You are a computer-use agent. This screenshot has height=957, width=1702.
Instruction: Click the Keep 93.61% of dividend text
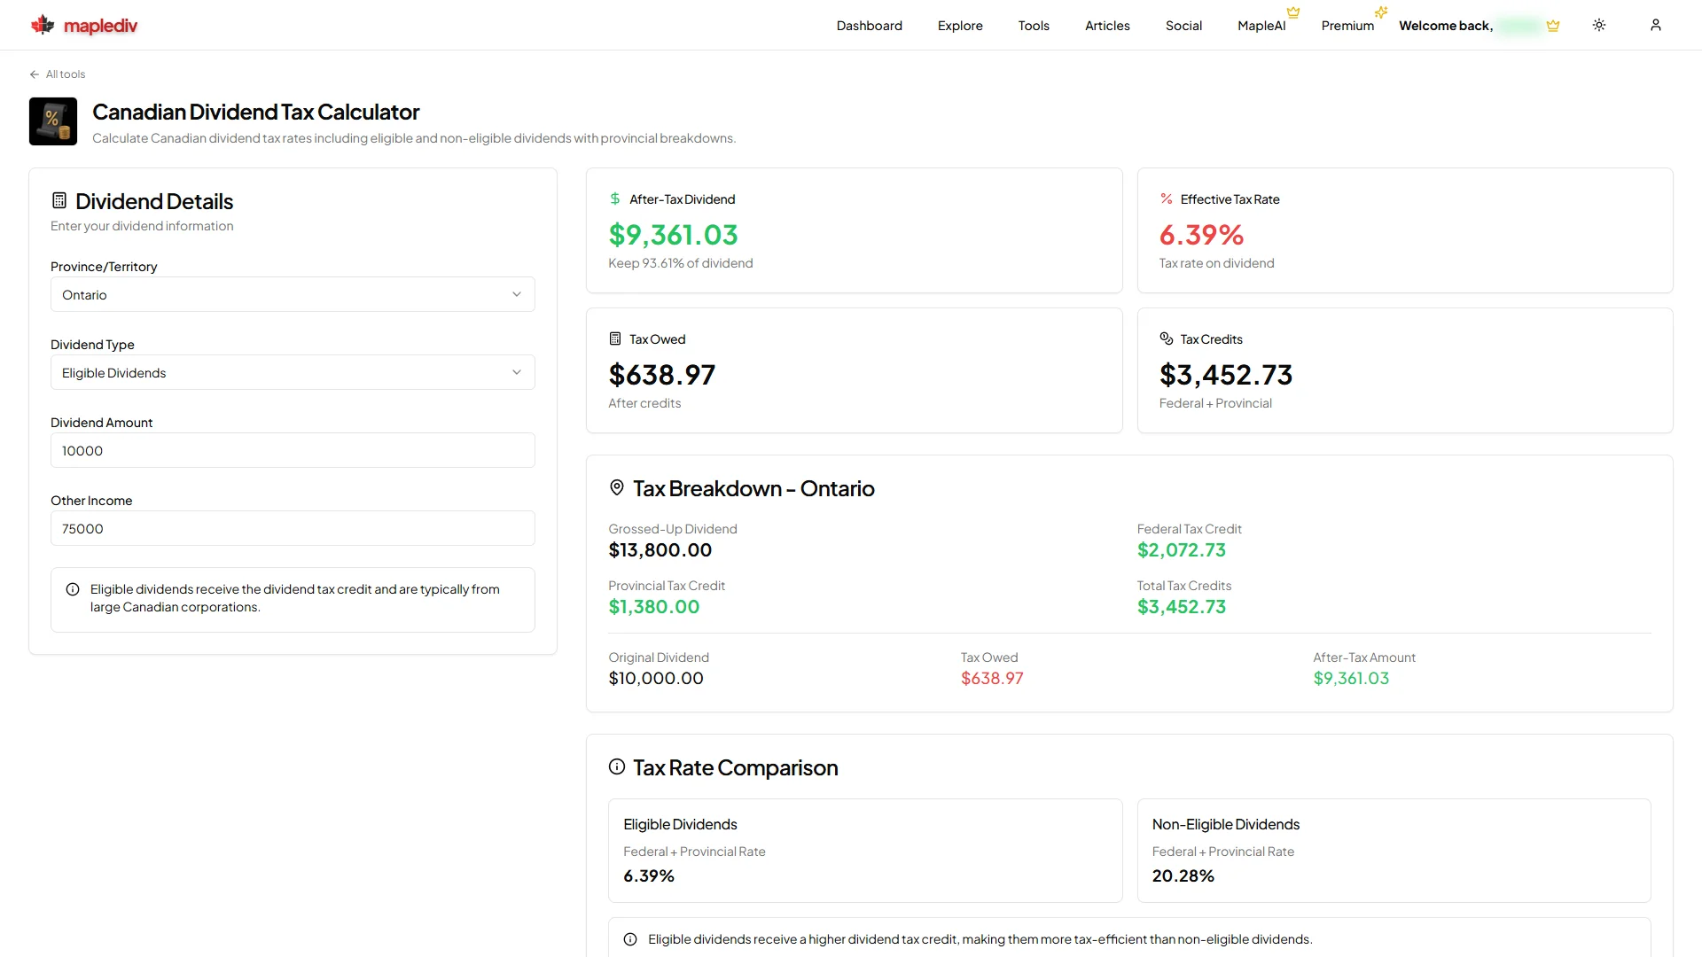coord(680,263)
